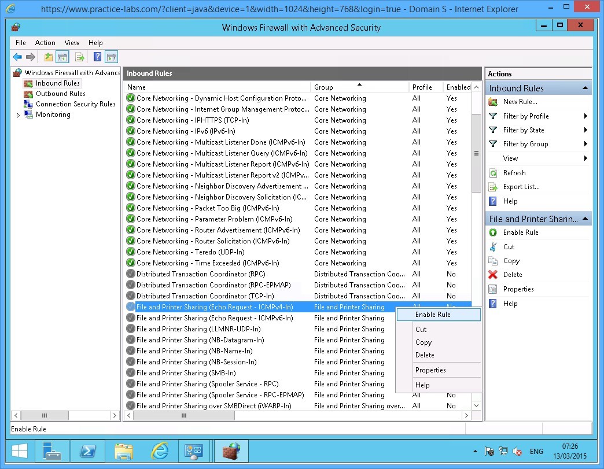604x469 pixels.
Task: Click New Rule in Actions pane
Action: [520, 102]
